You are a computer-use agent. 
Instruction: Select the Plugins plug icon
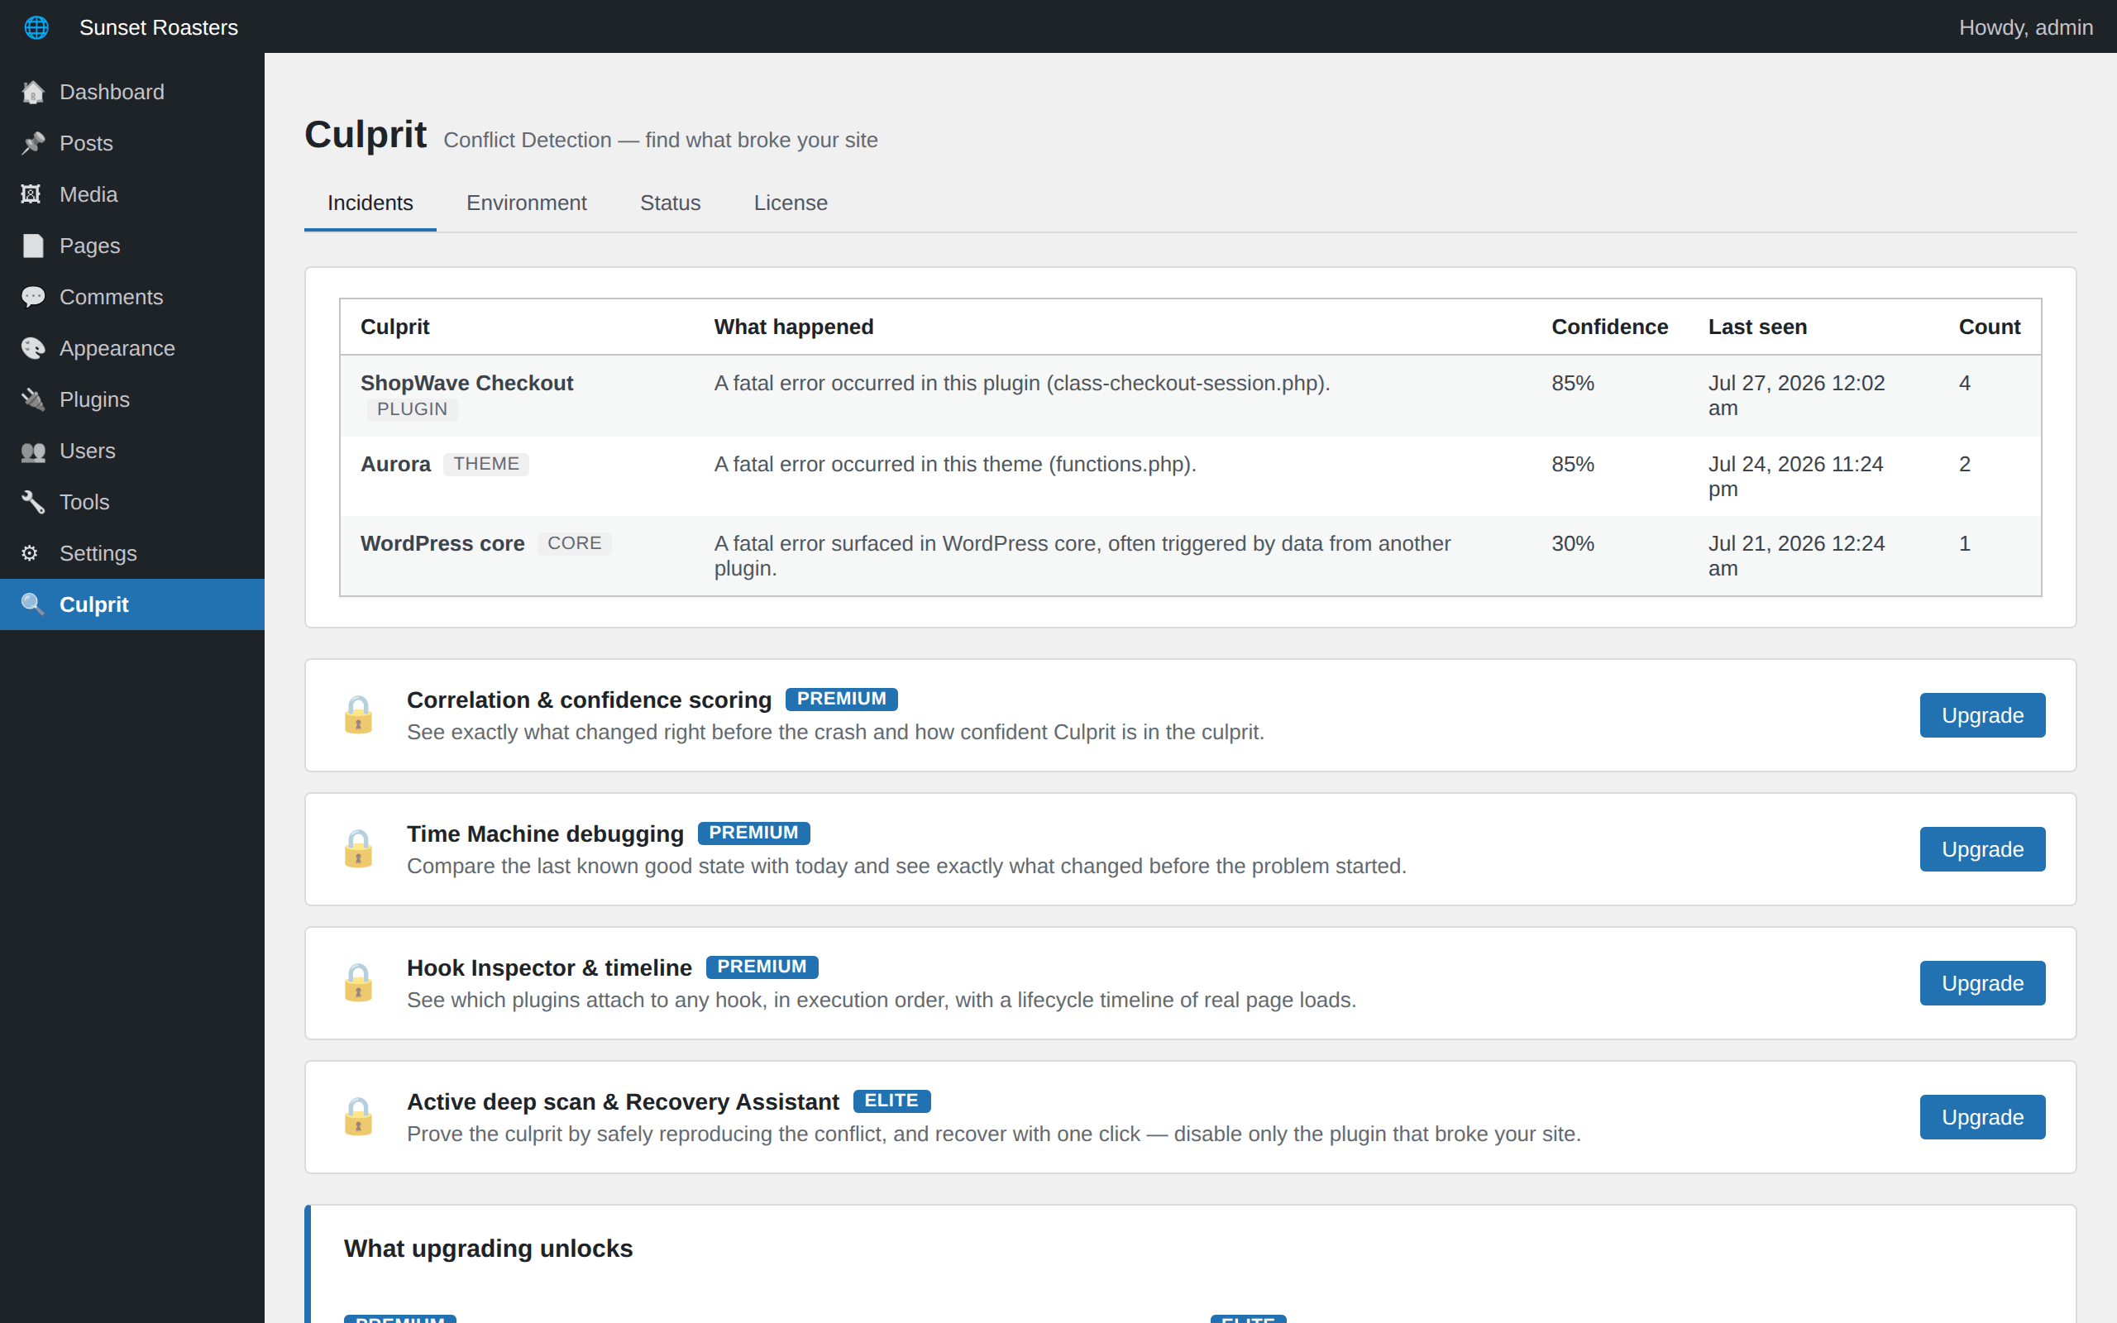tap(32, 400)
